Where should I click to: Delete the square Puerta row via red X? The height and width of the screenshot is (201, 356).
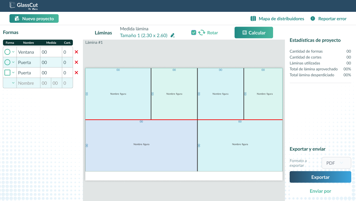pyautogui.click(x=76, y=73)
